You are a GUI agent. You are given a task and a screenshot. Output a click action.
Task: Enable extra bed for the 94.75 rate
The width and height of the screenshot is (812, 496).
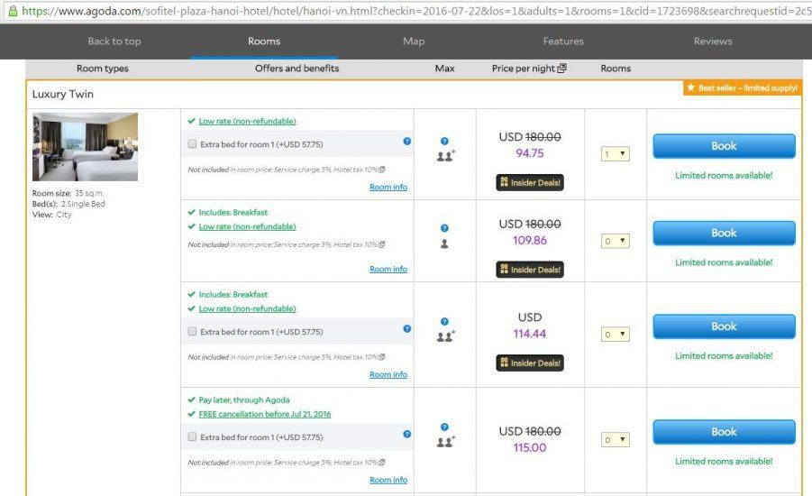coord(192,143)
